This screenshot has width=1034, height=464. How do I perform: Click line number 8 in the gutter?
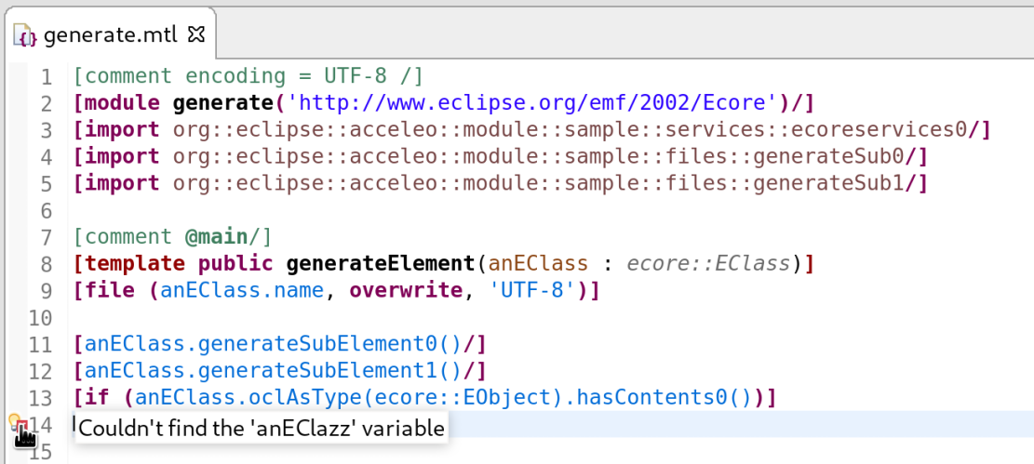(47, 264)
